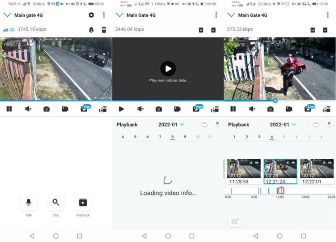The image size is (336, 242).
Task: Take a snapshot on left screen
Action: tap(47, 109)
